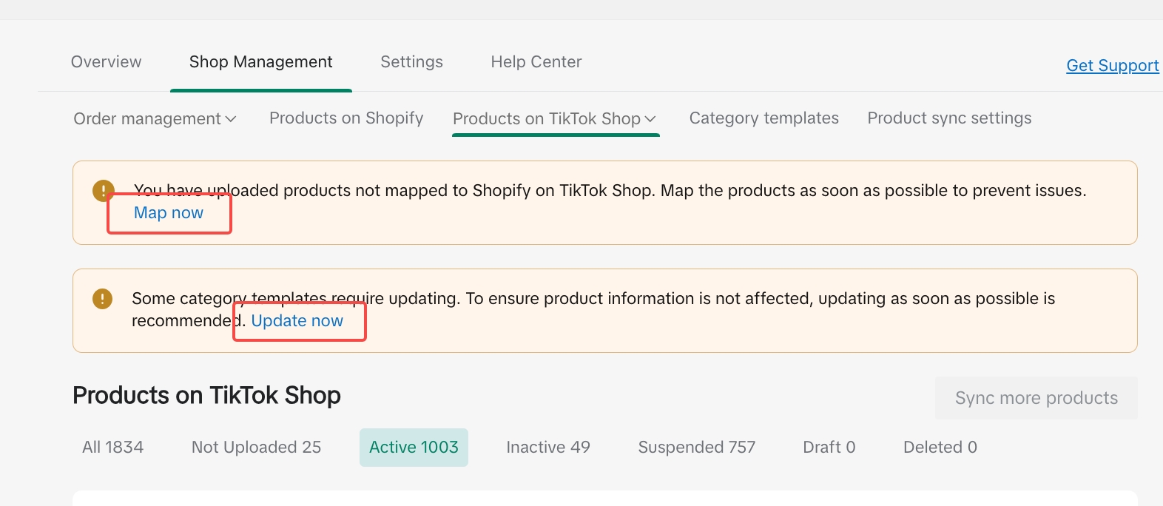Click the Update now link
The image size is (1163, 506).
pos(297,321)
